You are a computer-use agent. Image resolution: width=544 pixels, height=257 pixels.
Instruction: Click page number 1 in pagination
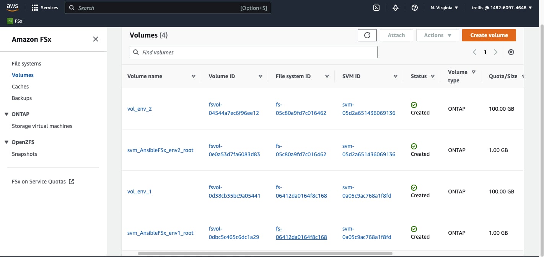[x=485, y=52]
